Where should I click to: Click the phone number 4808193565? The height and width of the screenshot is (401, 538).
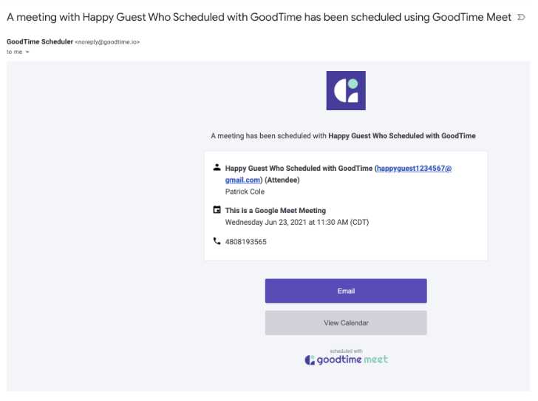pos(245,242)
